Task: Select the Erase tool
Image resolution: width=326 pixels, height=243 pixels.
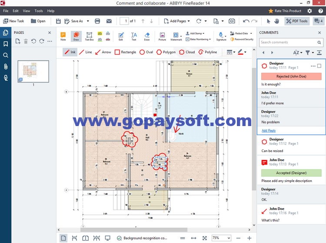Action: click(x=147, y=36)
